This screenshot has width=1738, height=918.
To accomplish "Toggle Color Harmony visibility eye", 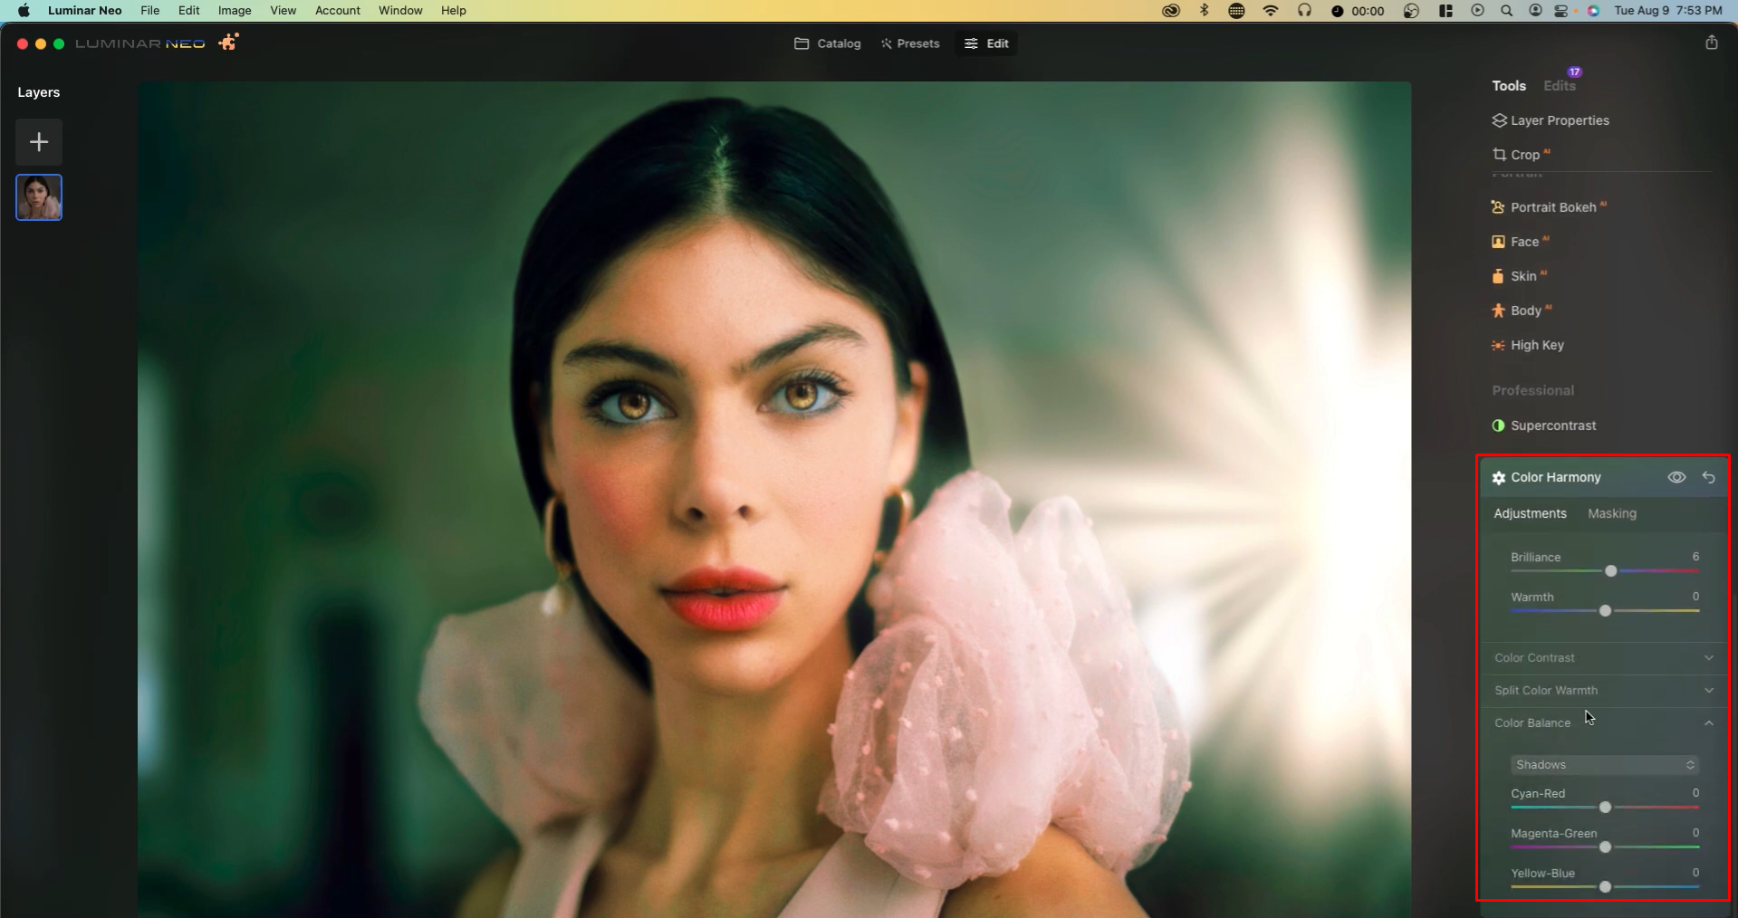I will (x=1676, y=477).
